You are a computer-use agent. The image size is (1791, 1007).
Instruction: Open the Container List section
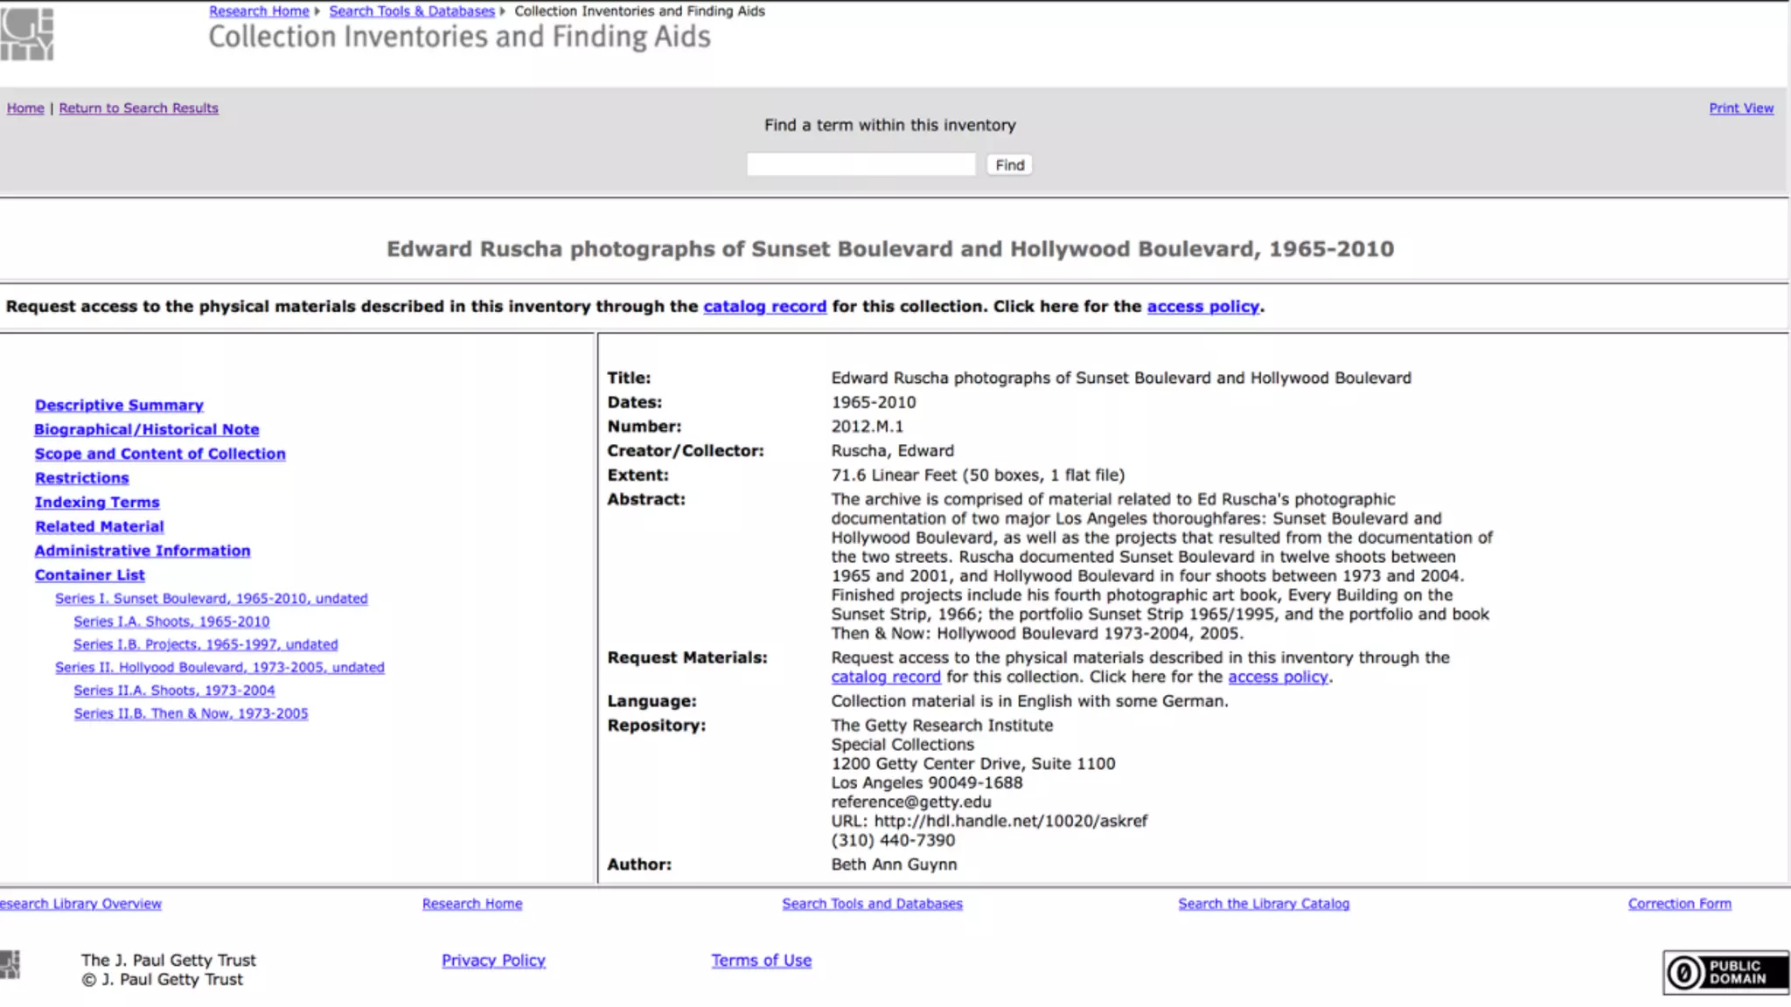tap(90, 575)
